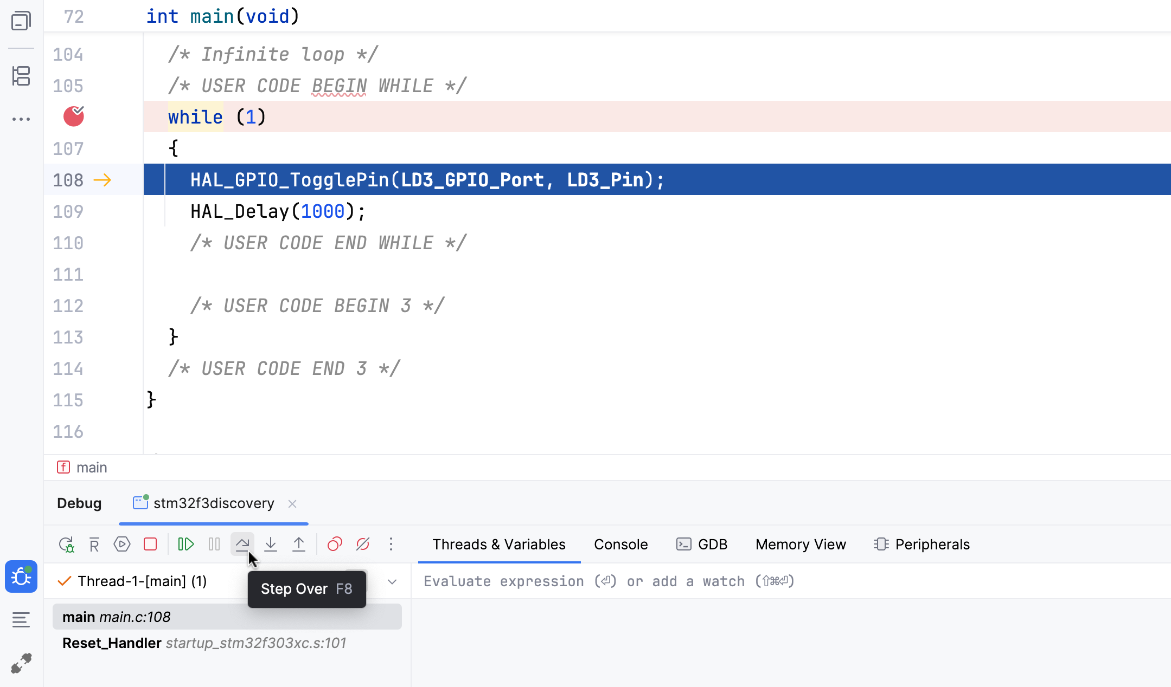Click the main breadcrumb above the debug panel
Image resolution: width=1171 pixels, height=687 pixels.
tap(91, 467)
